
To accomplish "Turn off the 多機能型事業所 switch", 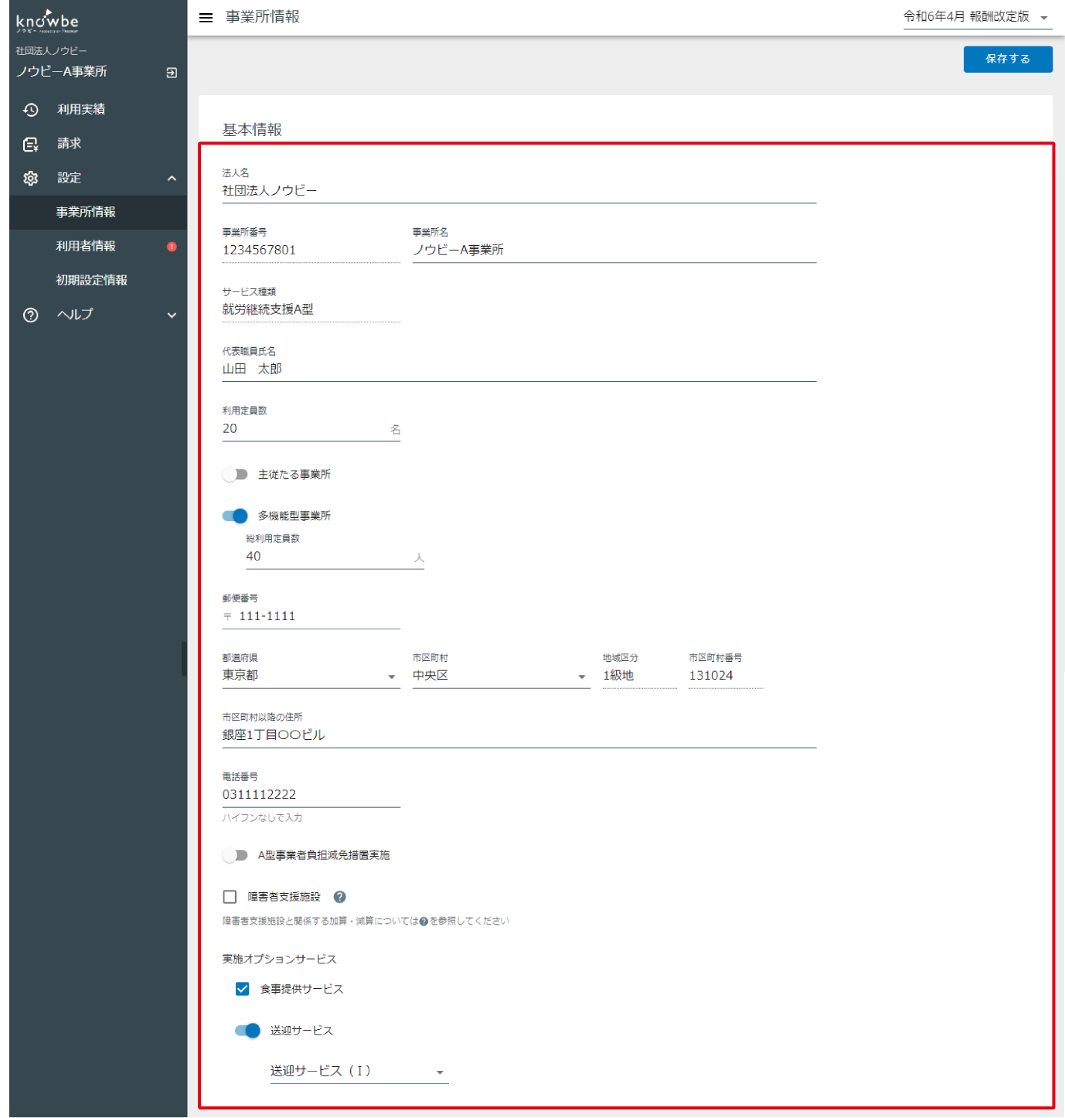I will click(235, 516).
